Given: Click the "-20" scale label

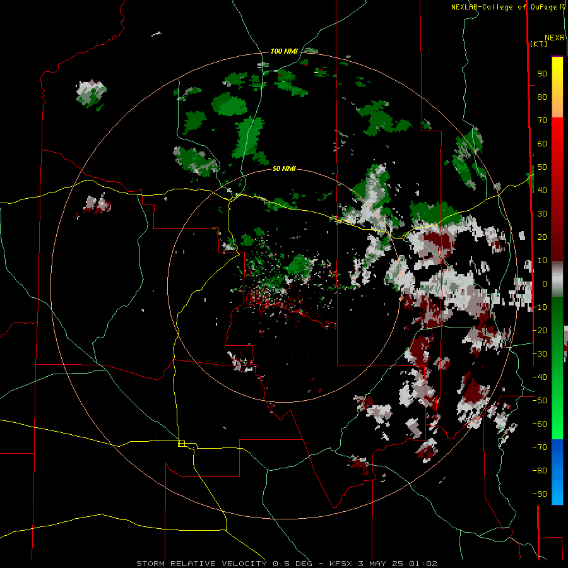Looking at the screenshot, I should click(540, 330).
